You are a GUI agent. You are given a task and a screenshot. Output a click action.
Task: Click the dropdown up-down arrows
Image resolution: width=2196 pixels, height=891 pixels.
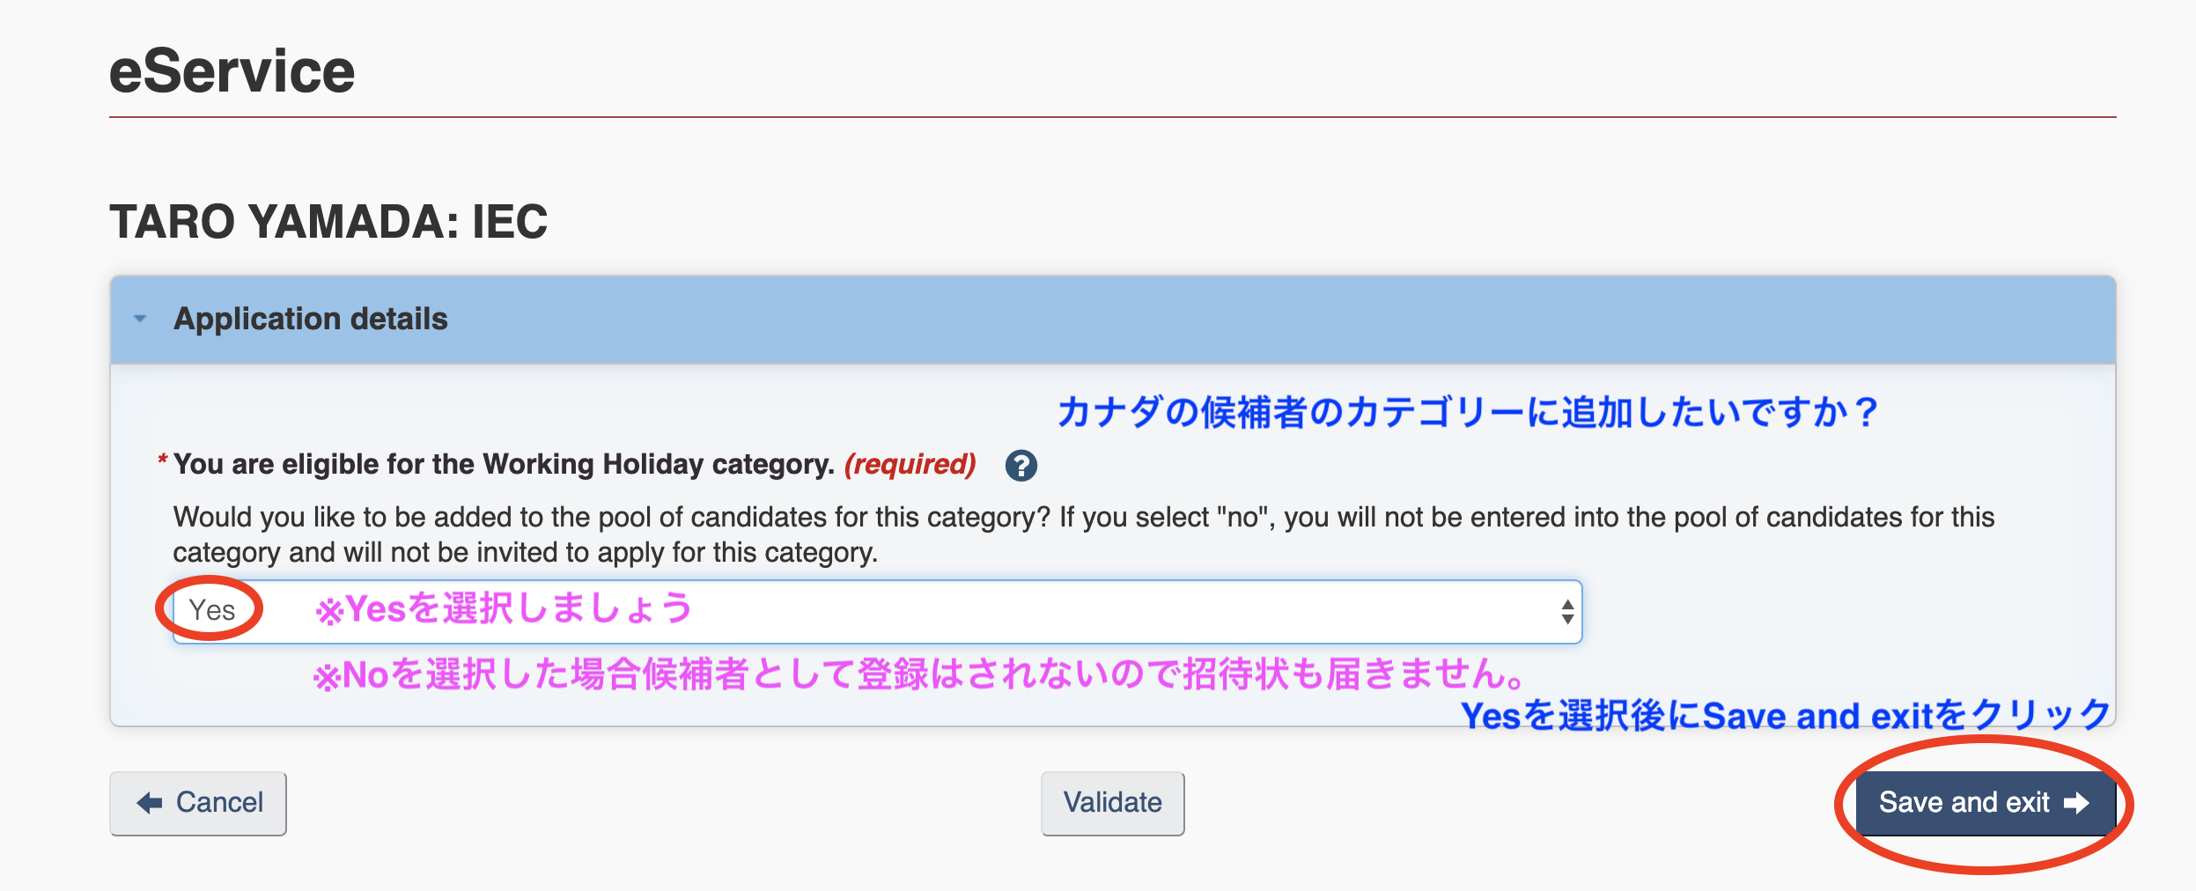1566,611
